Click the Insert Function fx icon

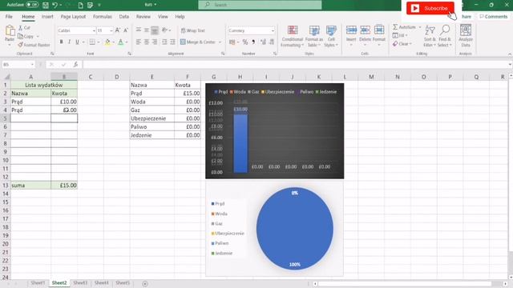75,65
